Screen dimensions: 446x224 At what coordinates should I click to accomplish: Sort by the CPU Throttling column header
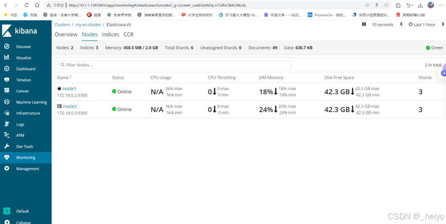click(222, 78)
